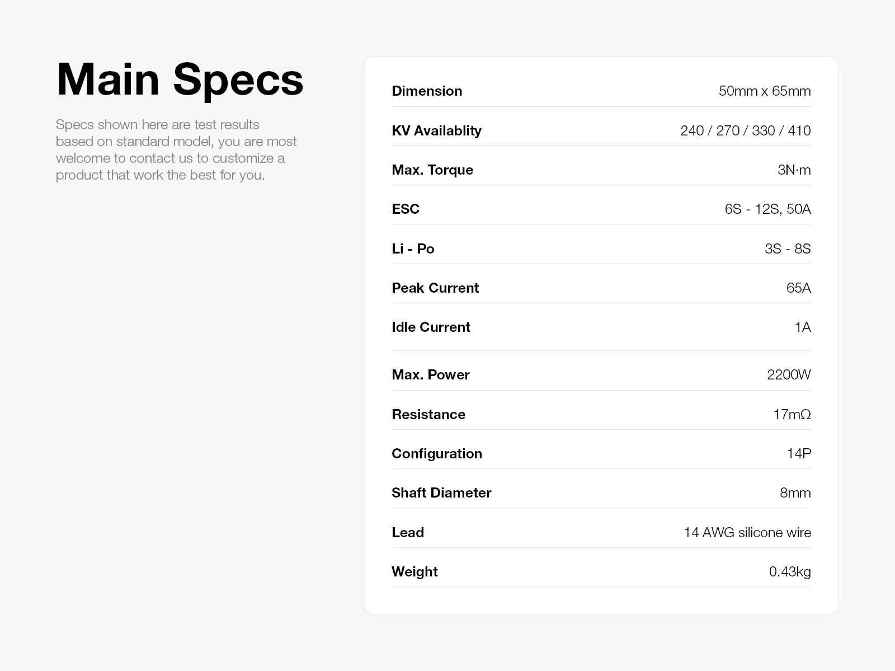
Task: Select the 6S - 12S, 50A value
Action: [767, 209]
